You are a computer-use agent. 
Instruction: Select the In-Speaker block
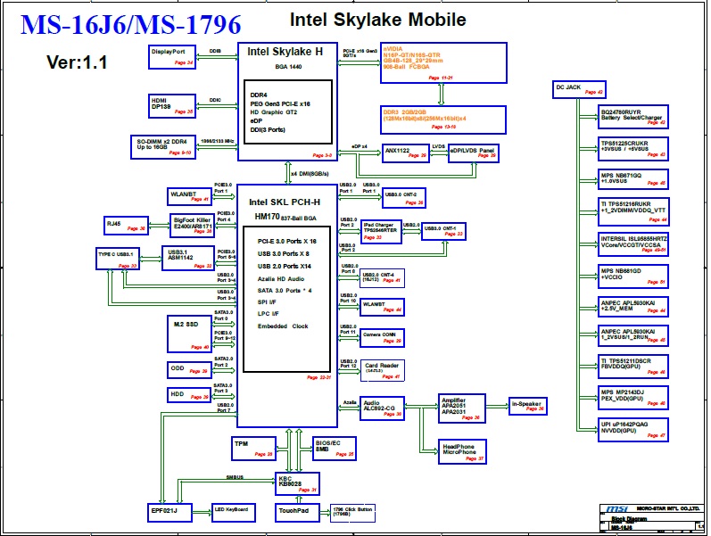click(x=527, y=406)
